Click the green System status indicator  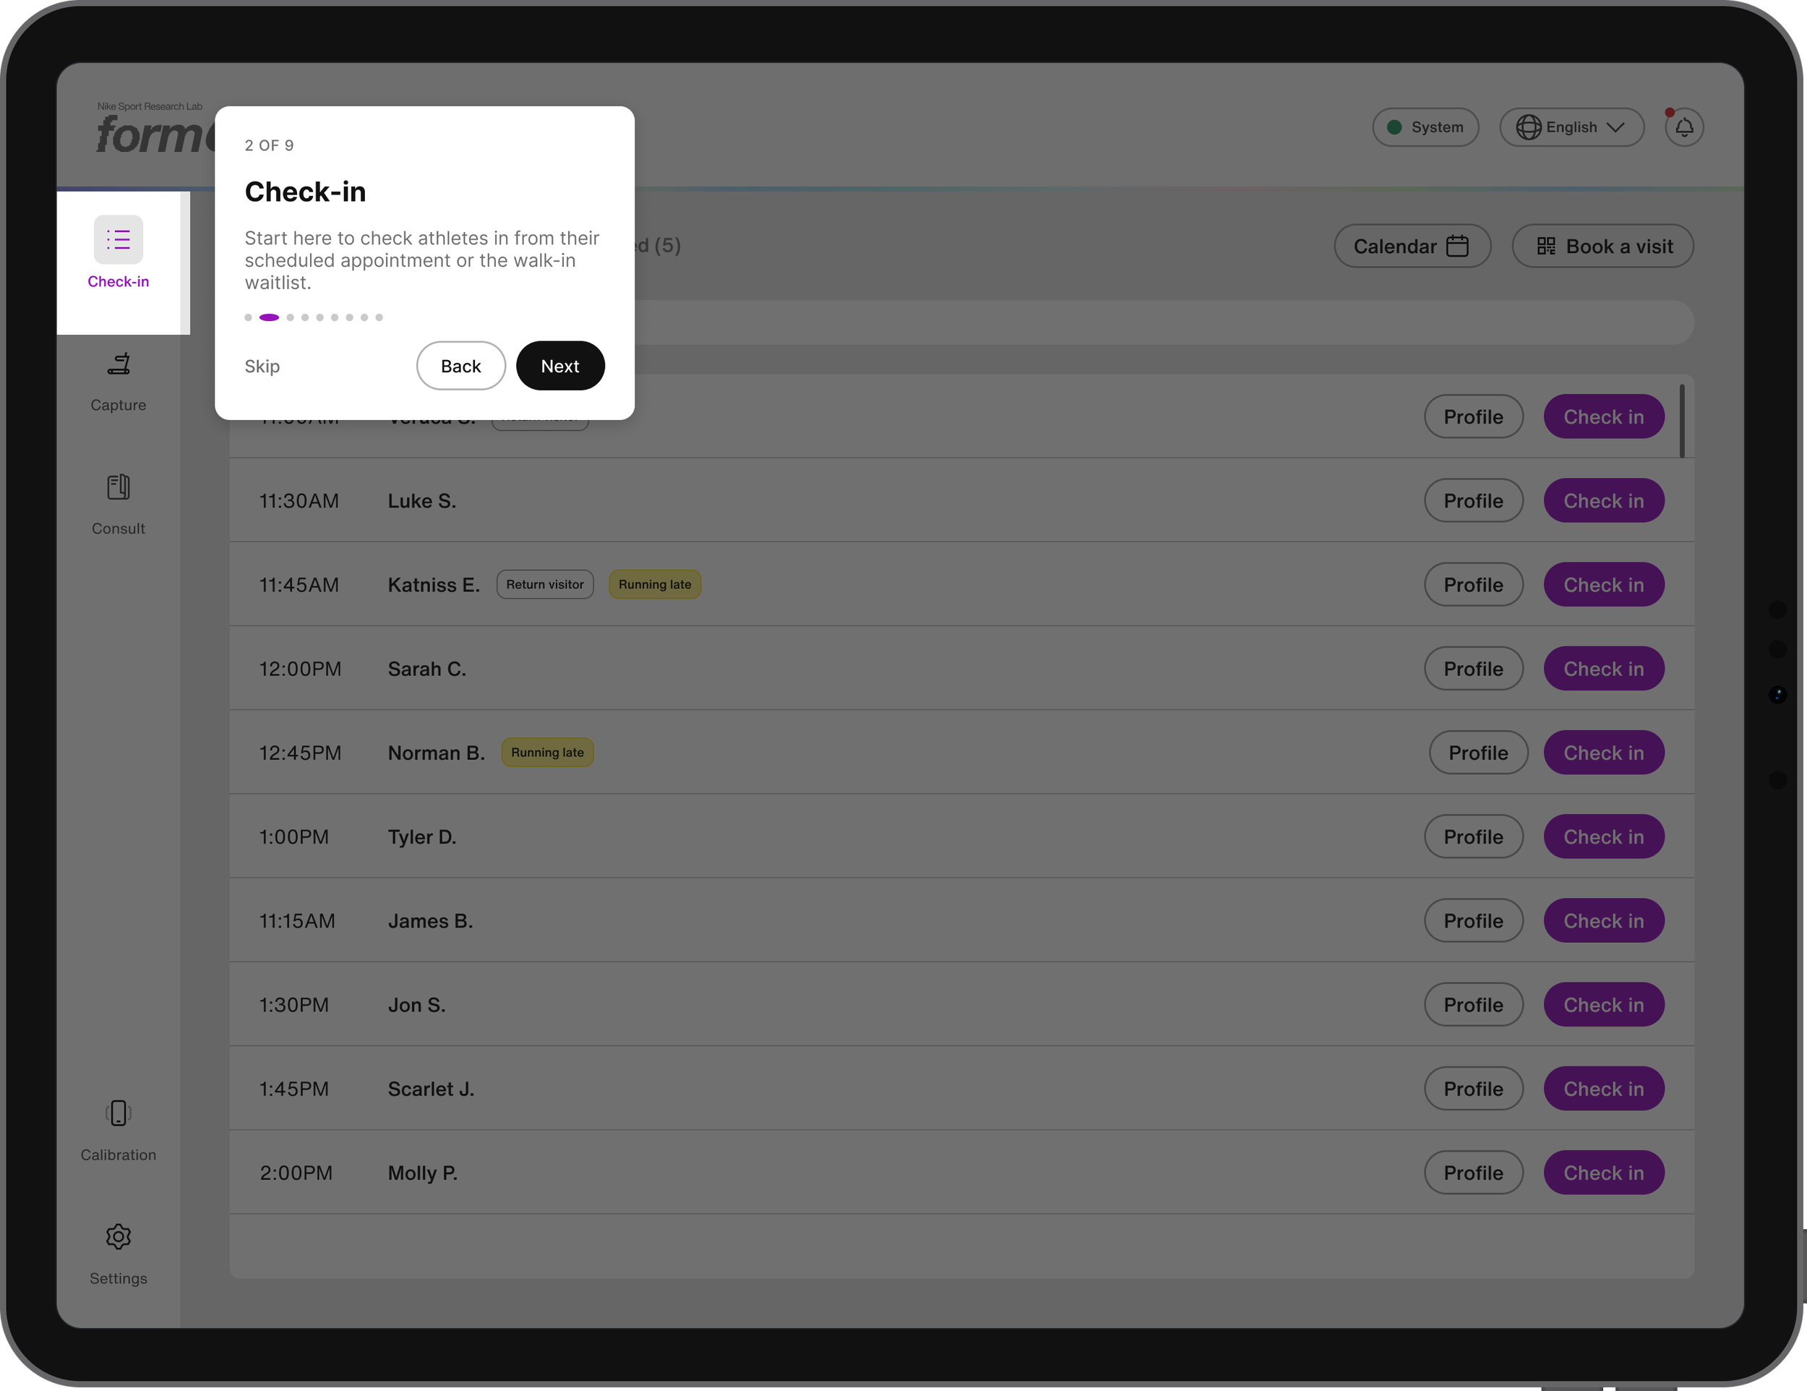pyautogui.click(x=1394, y=127)
